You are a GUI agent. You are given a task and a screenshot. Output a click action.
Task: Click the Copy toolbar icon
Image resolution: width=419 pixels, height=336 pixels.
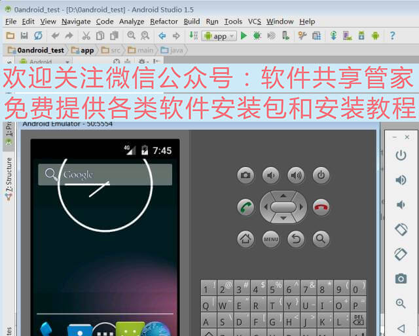click(100, 35)
